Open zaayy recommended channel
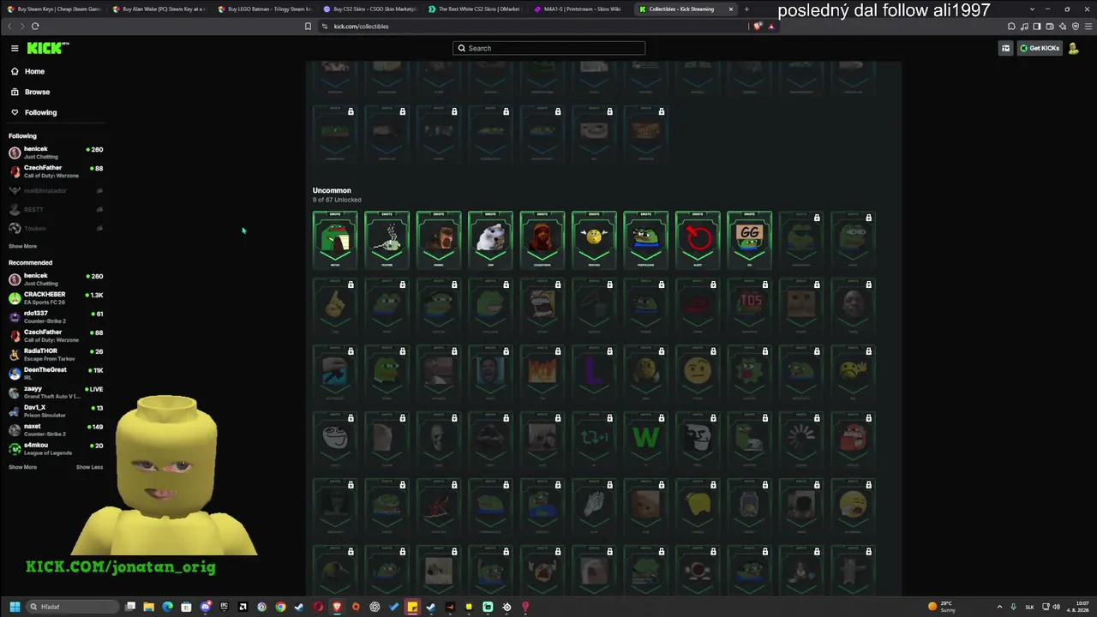 click(56, 392)
